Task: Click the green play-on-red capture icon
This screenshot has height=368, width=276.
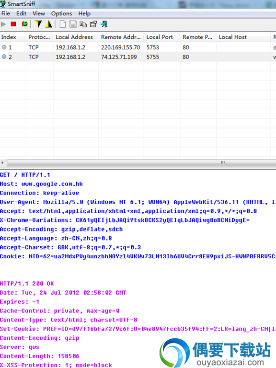Action: [x=24, y=24]
